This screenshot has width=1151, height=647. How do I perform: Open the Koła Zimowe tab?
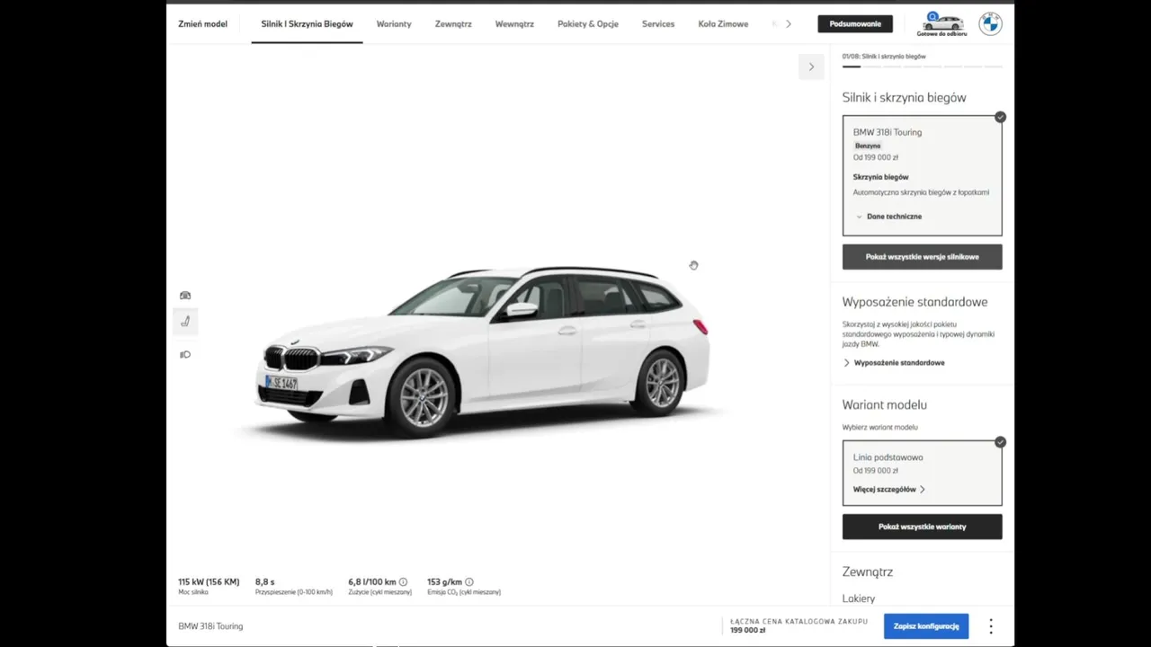point(723,24)
